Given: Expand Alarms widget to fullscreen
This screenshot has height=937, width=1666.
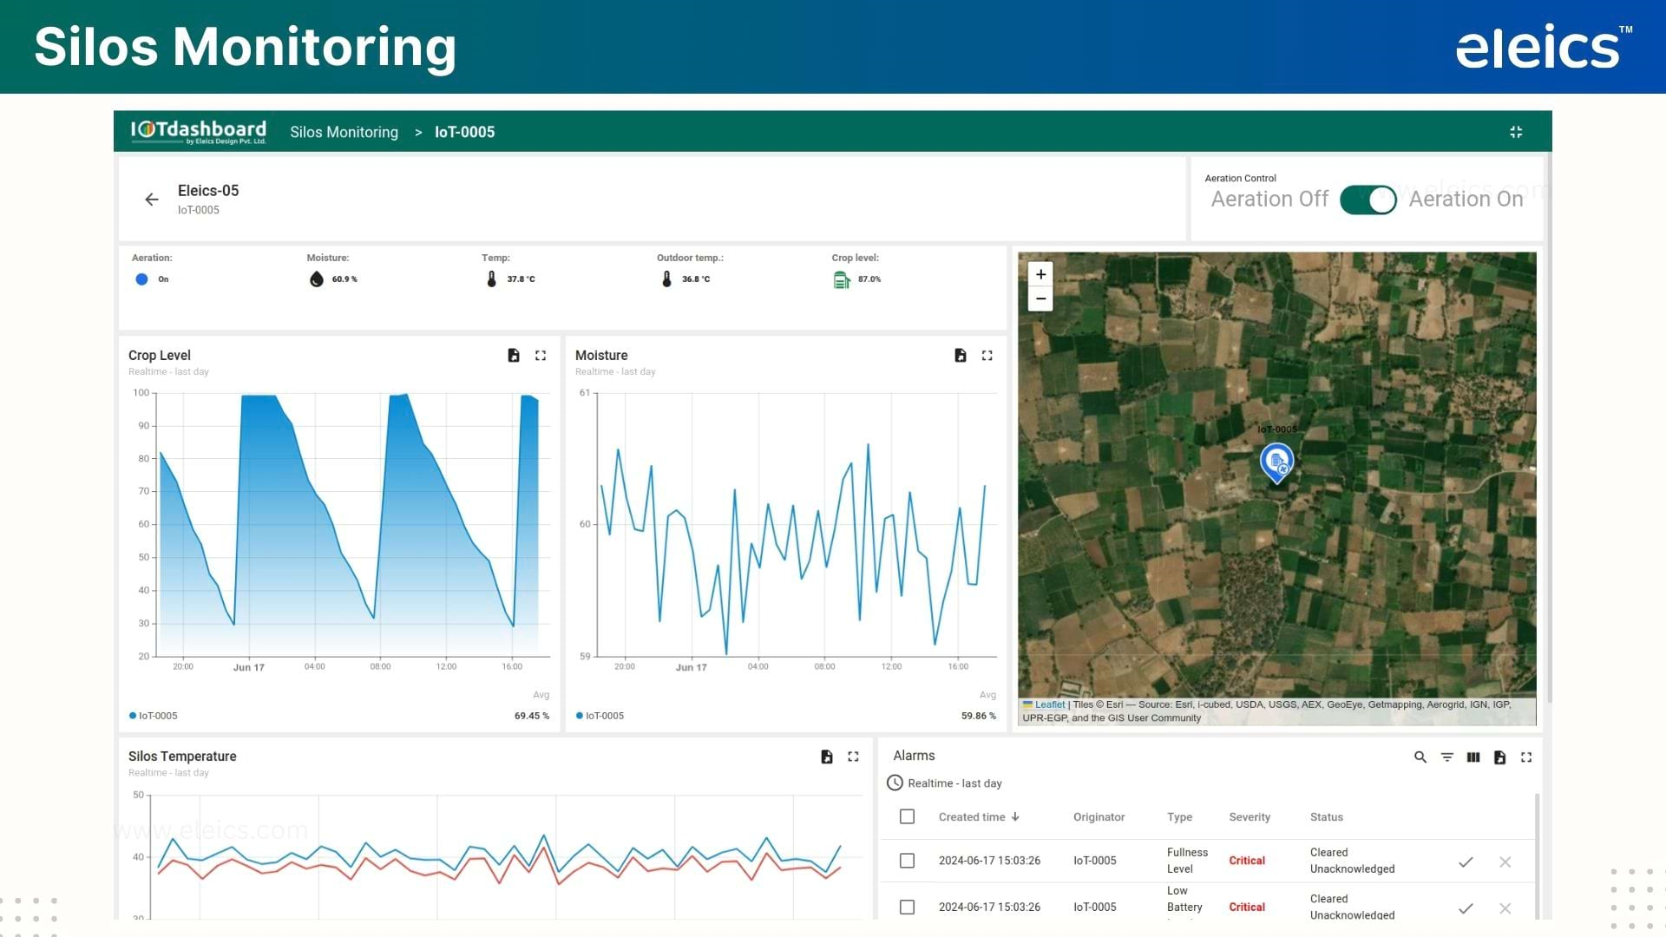Looking at the screenshot, I should 1526,757.
